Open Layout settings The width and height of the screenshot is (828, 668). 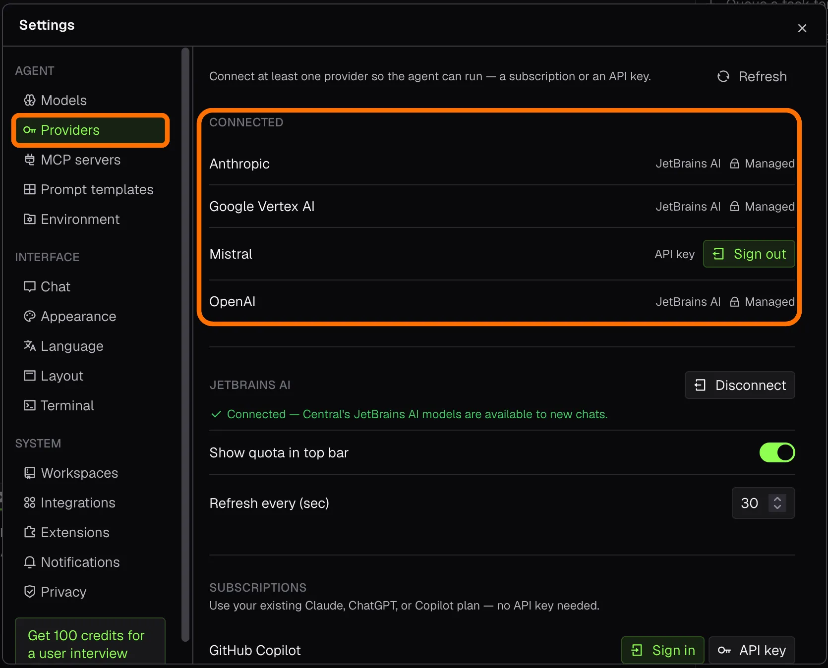(89, 376)
